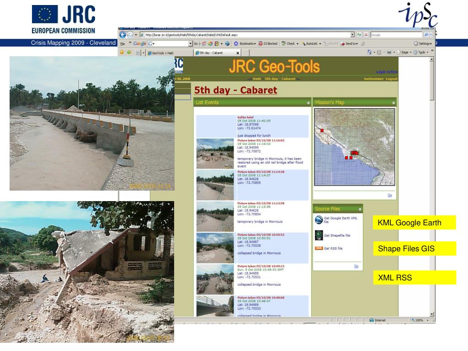Open Google toolbar Settings
Image resolution: width=468 pixels, height=351 pixels.
point(423,43)
